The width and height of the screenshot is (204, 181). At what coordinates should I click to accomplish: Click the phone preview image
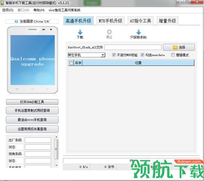pos(33,60)
